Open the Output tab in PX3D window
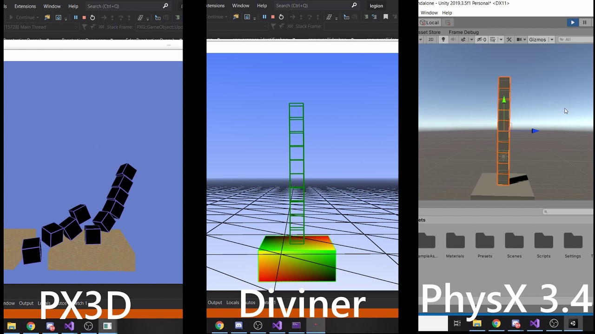 click(x=26, y=303)
